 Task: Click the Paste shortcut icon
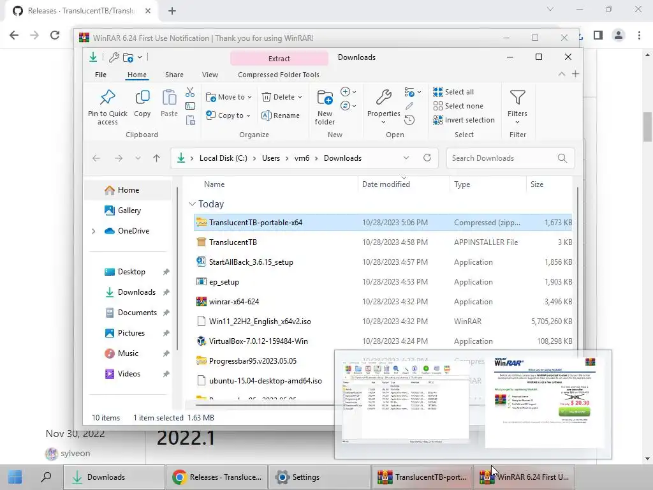click(190, 120)
